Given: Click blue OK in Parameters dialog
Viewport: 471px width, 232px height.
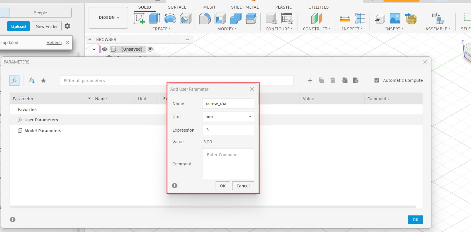Looking at the screenshot, I should (x=416, y=220).
